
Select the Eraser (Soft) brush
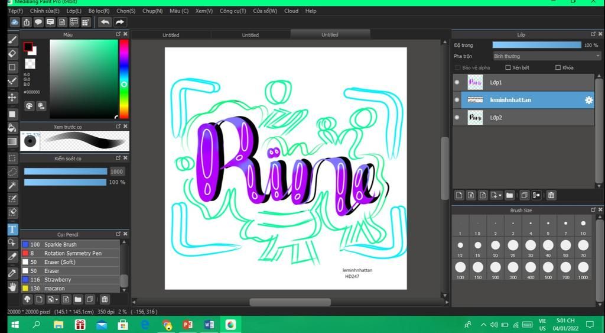[x=71, y=262]
